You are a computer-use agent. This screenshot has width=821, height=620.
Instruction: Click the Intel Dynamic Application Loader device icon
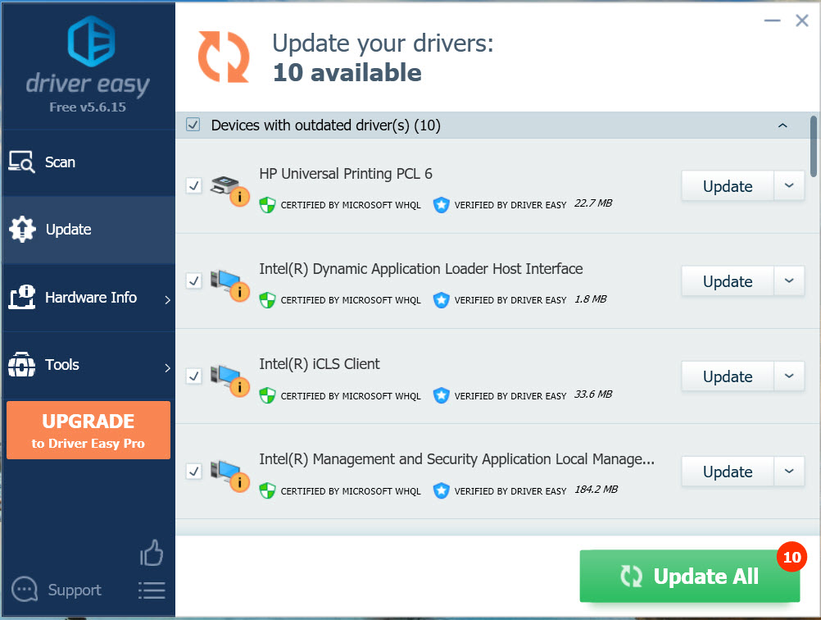click(x=229, y=285)
